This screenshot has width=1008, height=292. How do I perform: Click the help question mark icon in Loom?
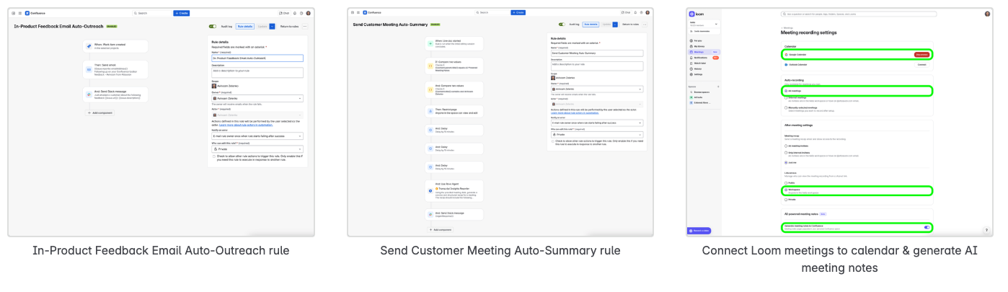[x=986, y=230]
